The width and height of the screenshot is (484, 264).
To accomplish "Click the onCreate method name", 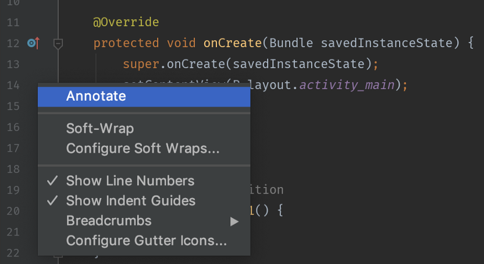I will pos(232,43).
